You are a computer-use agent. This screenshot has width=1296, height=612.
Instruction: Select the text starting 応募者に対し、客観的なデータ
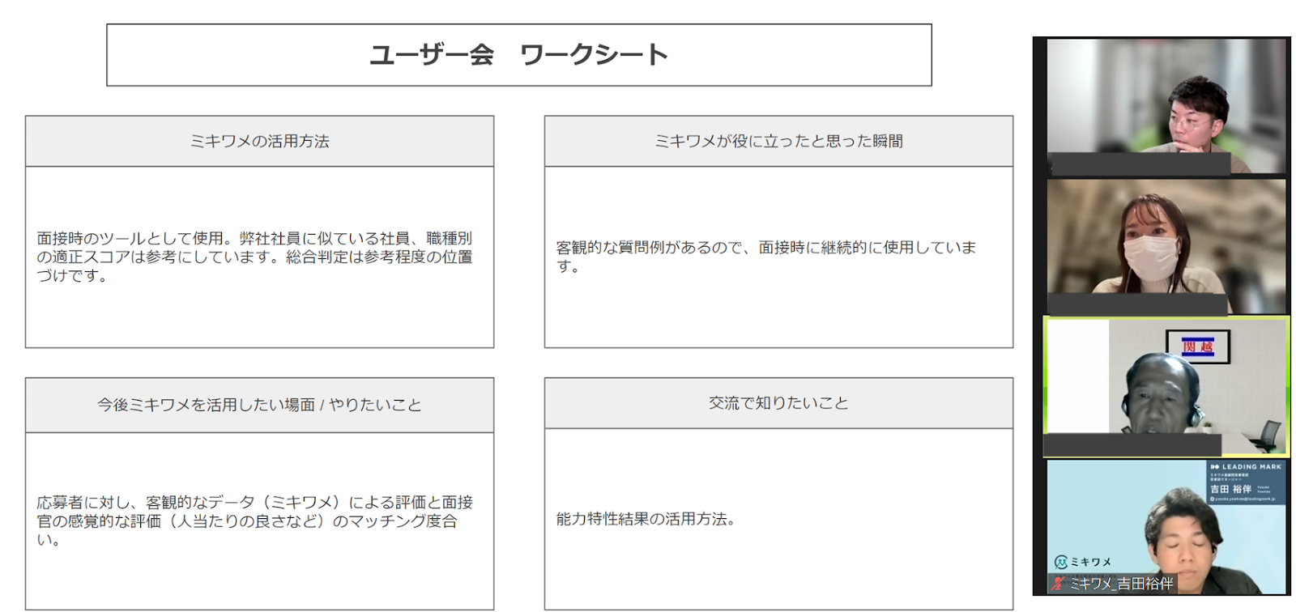click(x=254, y=521)
